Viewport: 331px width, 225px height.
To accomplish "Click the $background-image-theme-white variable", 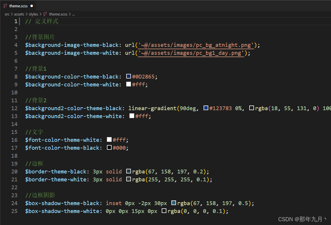I will [x=72, y=53].
